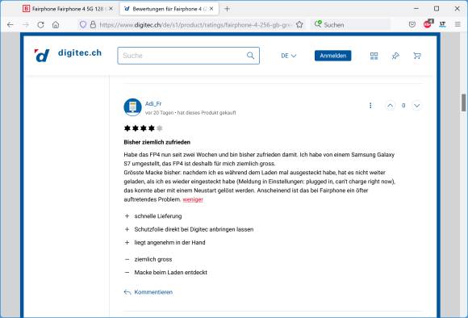Image resolution: width=468 pixels, height=318 pixels.
Task: Close the Bewertungen für Fairphone tab
Action: tap(211, 9)
